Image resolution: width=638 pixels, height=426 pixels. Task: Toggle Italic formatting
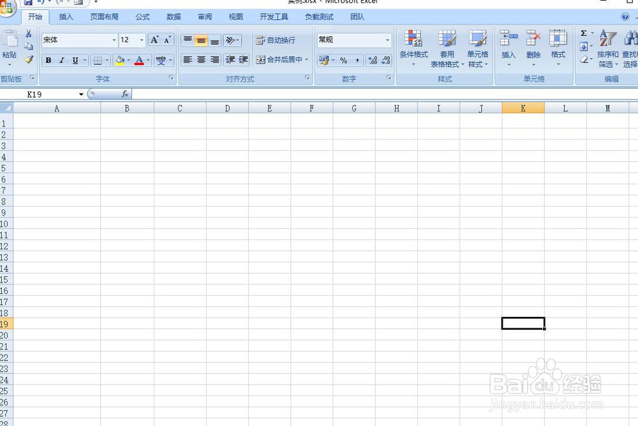[x=62, y=60]
